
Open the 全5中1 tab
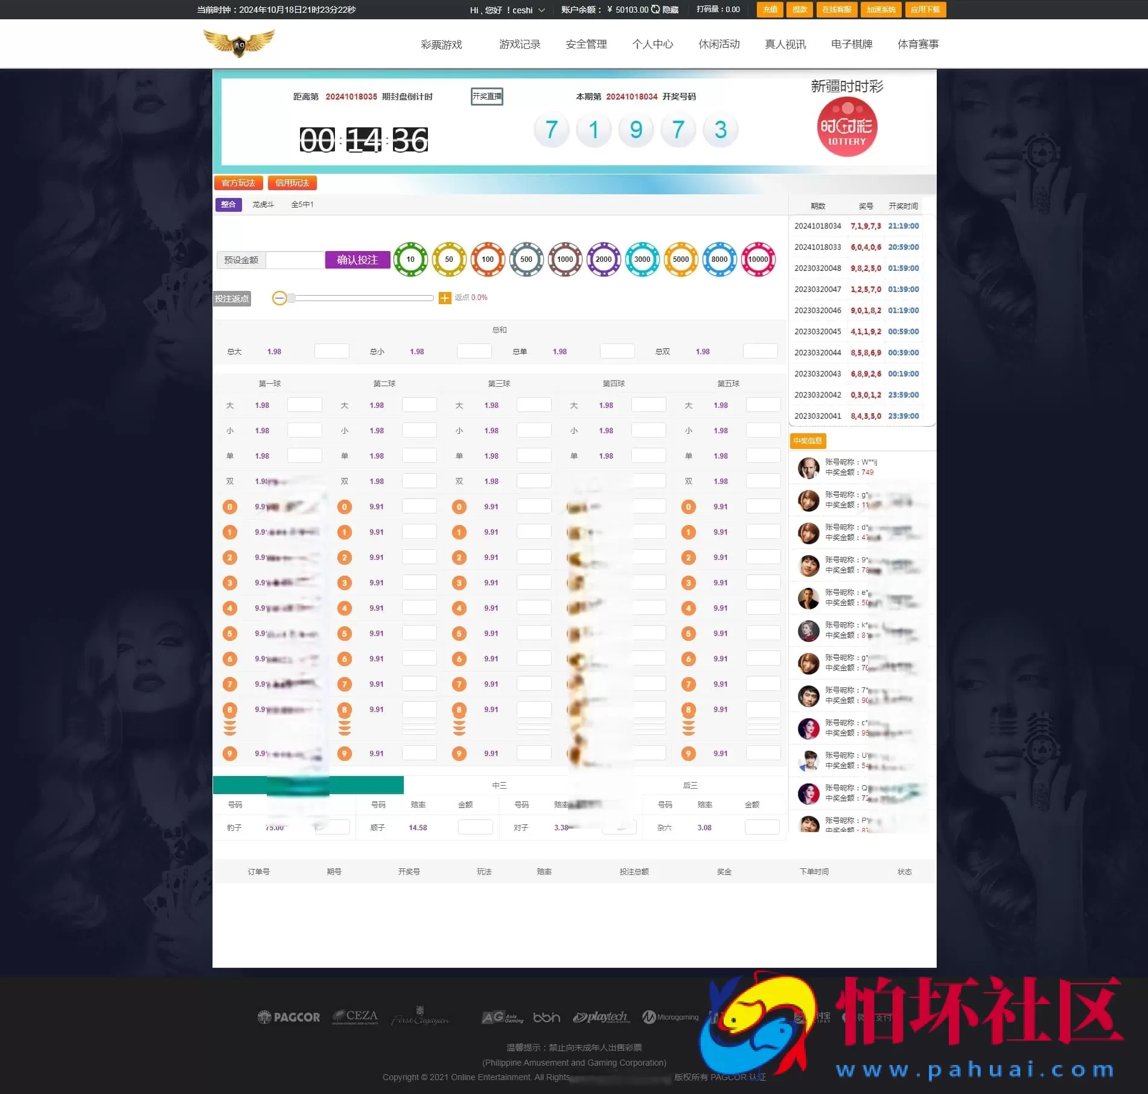point(302,205)
